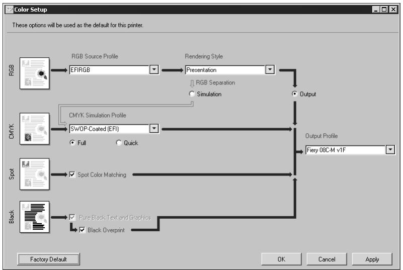Image resolution: width=403 pixels, height=270 pixels.
Task: Confirm settings with the OK button
Action: point(281,259)
